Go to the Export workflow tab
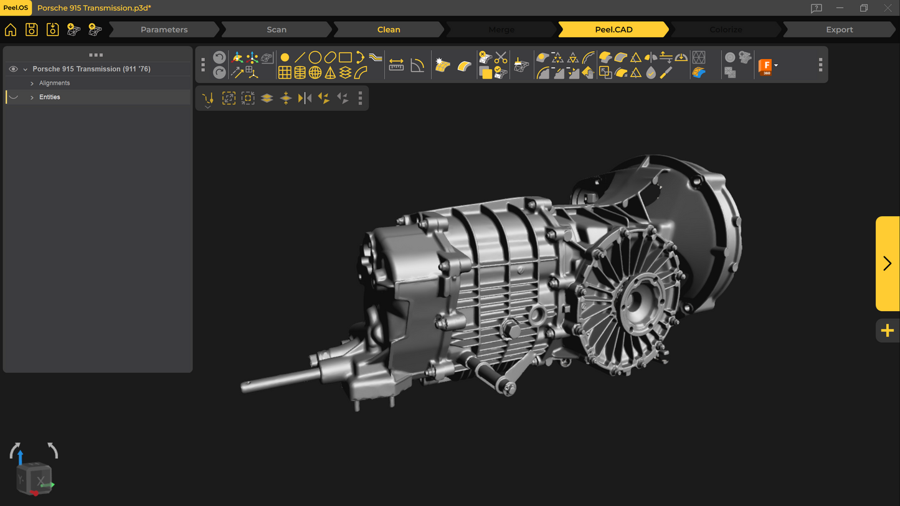Image resolution: width=900 pixels, height=506 pixels. coord(839,30)
